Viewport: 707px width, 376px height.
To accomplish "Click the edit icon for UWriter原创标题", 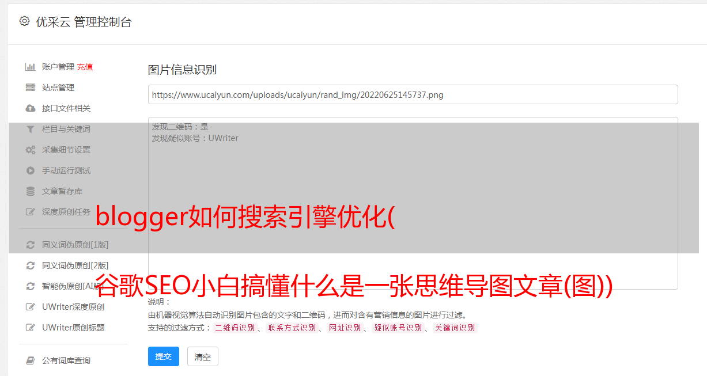I will click(x=31, y=328).
